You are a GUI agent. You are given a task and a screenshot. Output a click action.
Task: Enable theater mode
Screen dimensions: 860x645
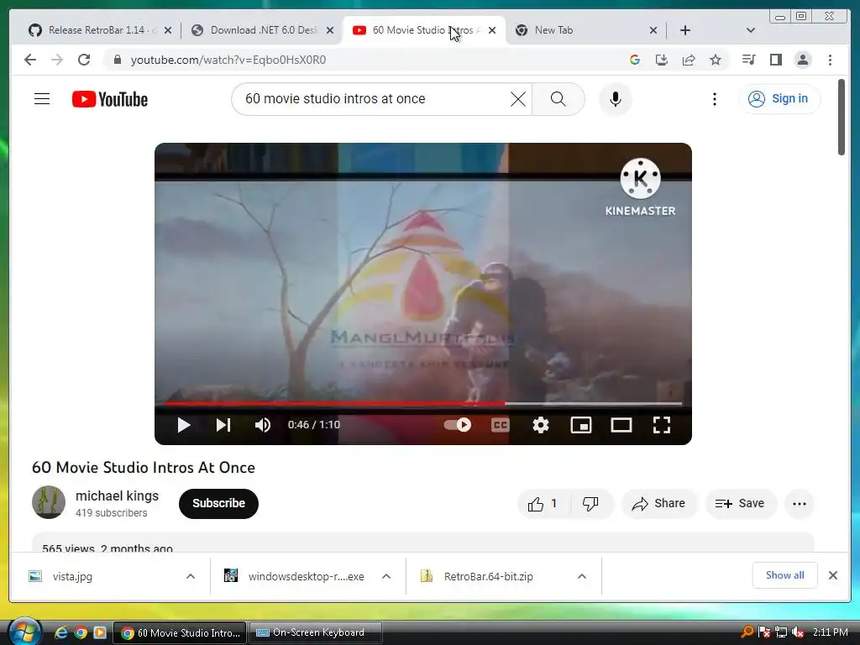pos(621,425)
